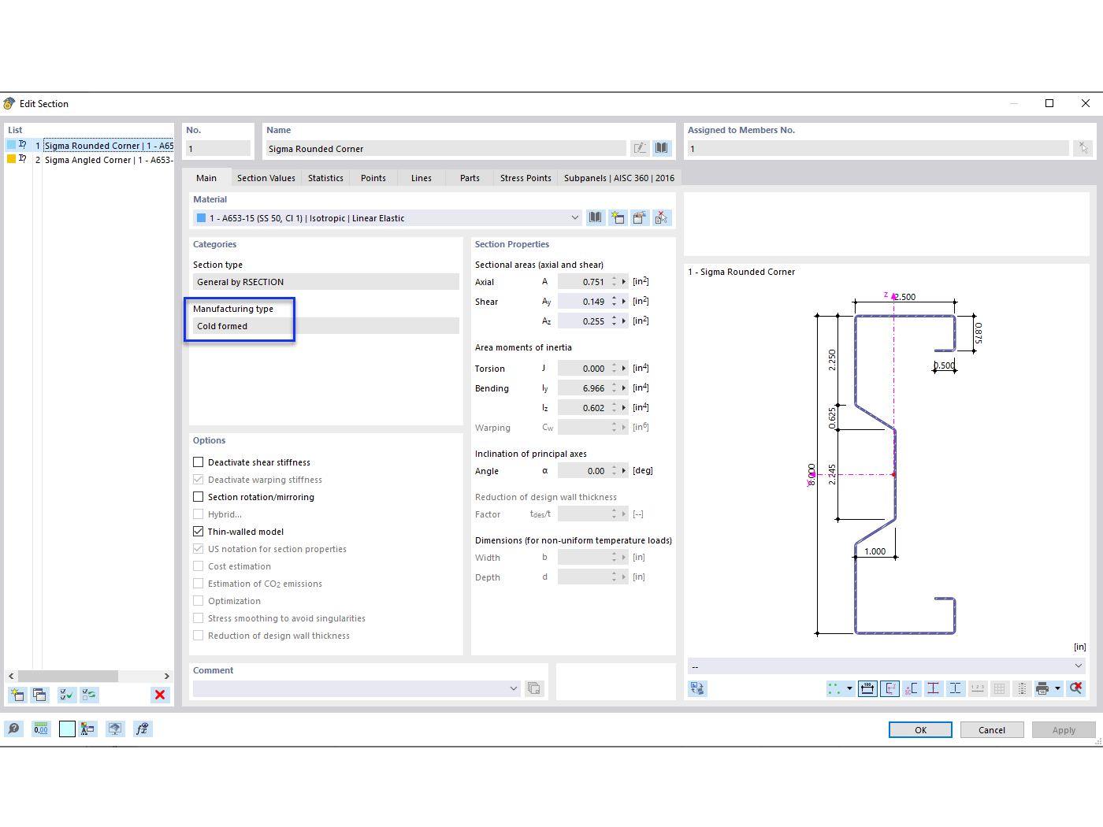The image size is (1103, 827).
Task: Open the material selection dropdown
Action: click(x=574, y=217)
